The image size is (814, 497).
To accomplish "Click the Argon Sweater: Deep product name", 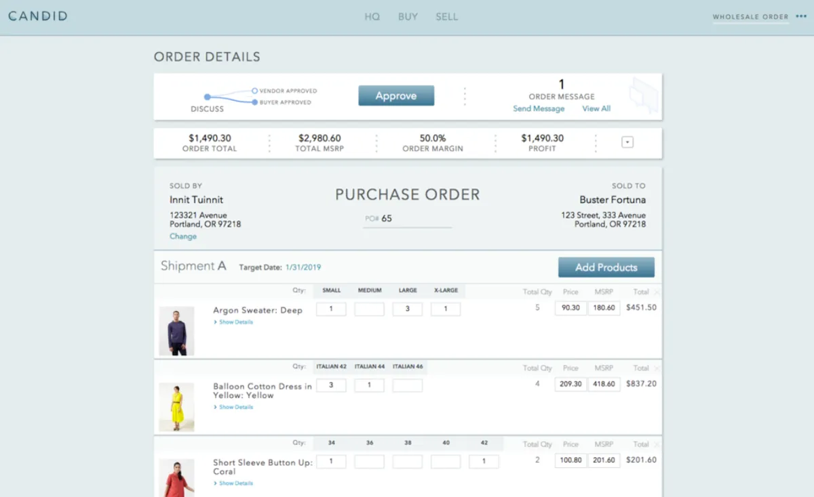I will pyautogui.click(x=258, y=310).
